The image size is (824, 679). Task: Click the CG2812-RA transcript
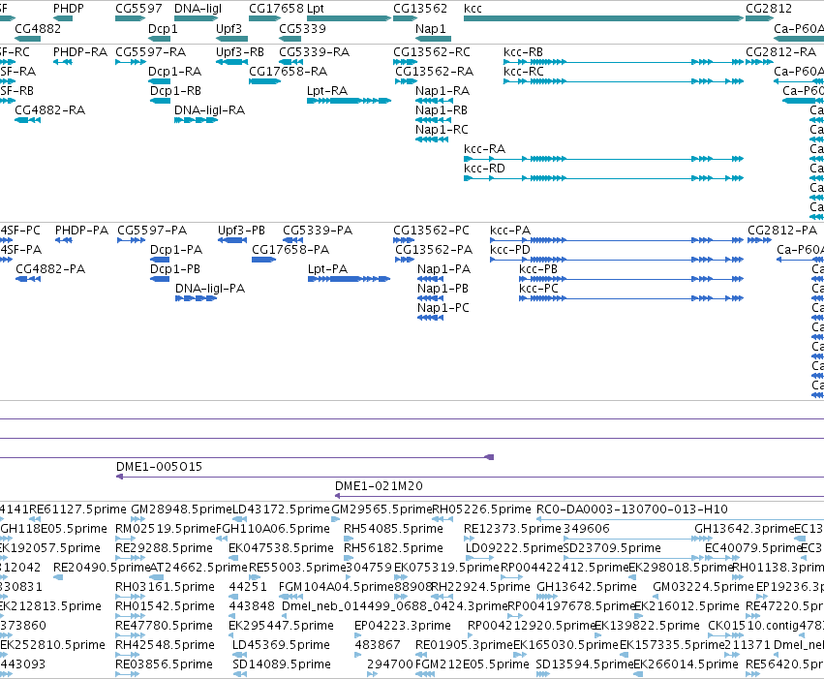[759, 62]
